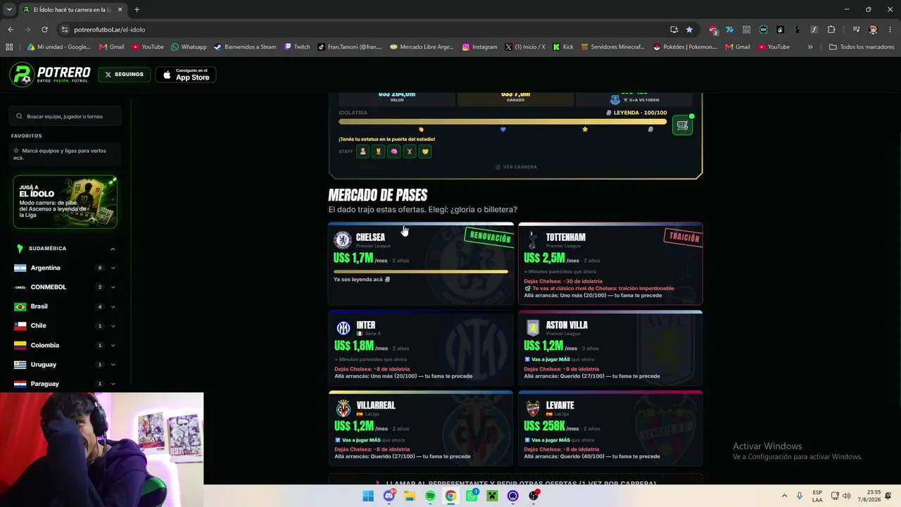
Task: Open the shopping cart store icon
Action: tap(682, 125)
